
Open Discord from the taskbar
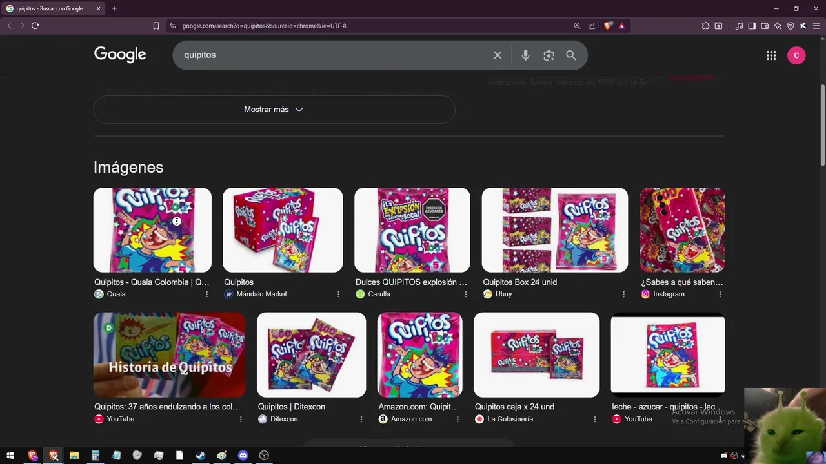(x=243, y=456)
